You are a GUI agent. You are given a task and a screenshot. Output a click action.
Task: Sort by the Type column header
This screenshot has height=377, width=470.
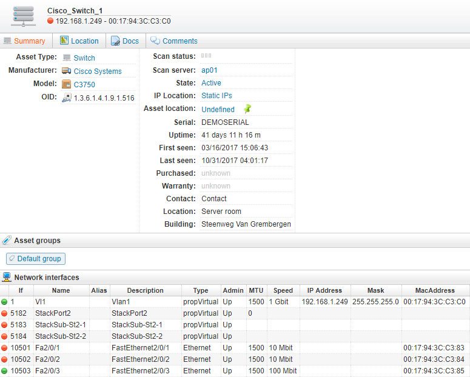(201, 290)
